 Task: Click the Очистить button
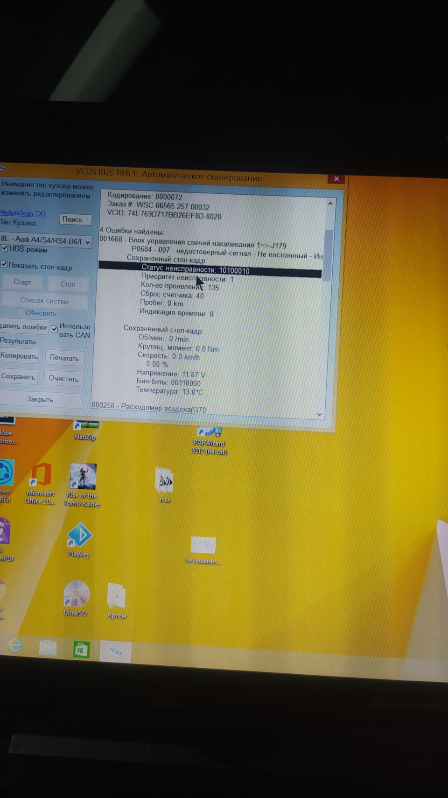click(x=64, y=379)
